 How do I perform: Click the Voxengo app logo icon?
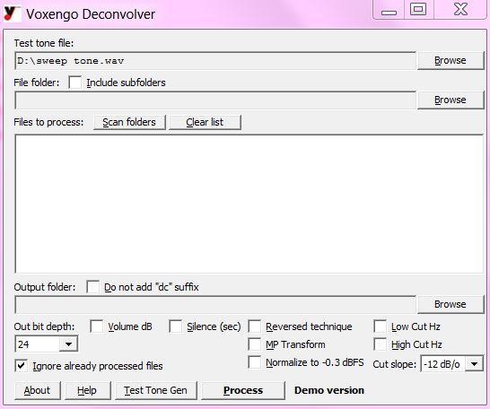tap(13, 14)
